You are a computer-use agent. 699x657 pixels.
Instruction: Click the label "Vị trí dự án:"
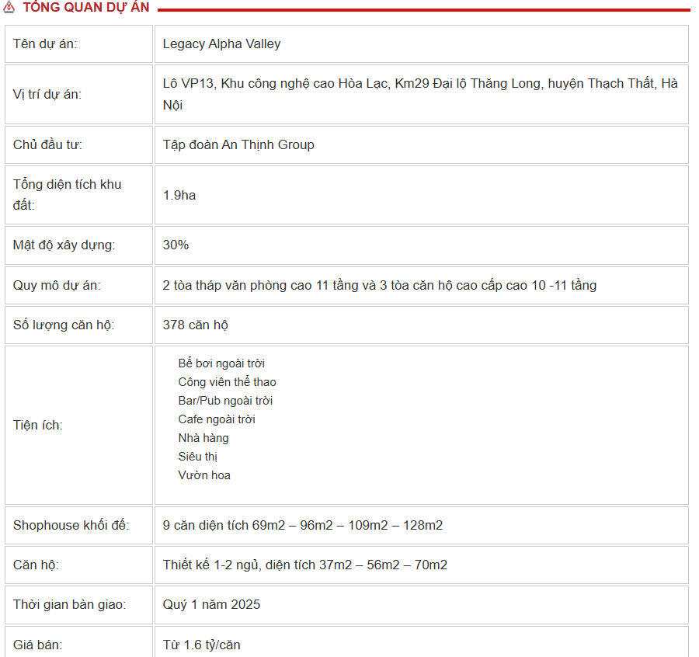click(47, 94)
